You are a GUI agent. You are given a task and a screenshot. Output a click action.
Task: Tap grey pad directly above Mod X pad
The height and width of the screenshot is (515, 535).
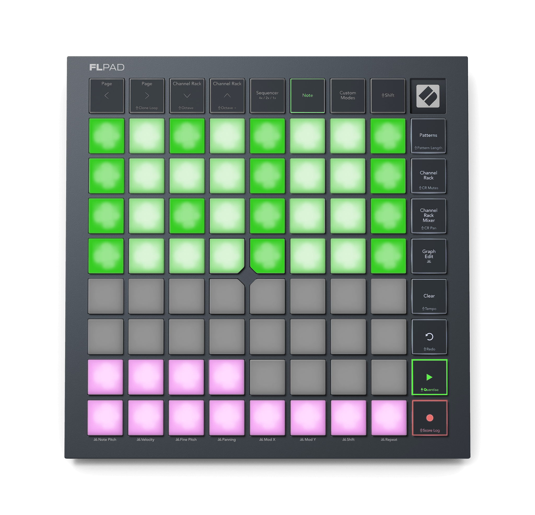267,377
